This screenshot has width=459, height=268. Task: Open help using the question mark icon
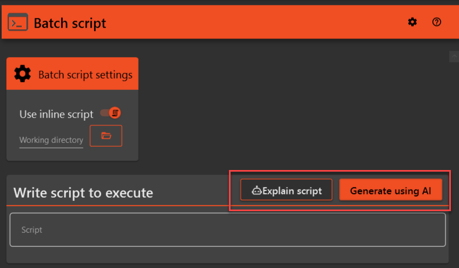coord(437,22)
